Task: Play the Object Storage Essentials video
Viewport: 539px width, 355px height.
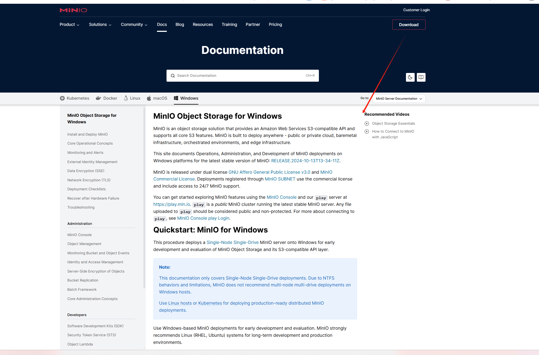Action: coord(393,124)
